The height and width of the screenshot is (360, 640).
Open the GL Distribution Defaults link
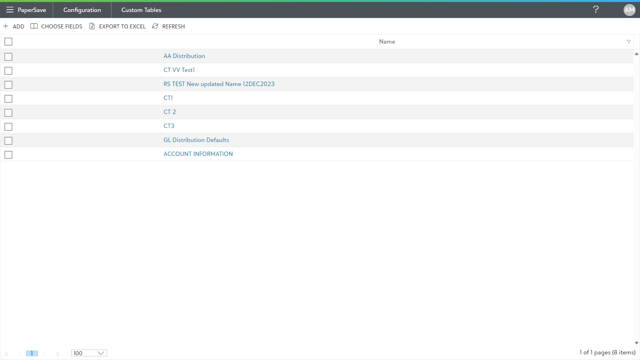point(196,140)
